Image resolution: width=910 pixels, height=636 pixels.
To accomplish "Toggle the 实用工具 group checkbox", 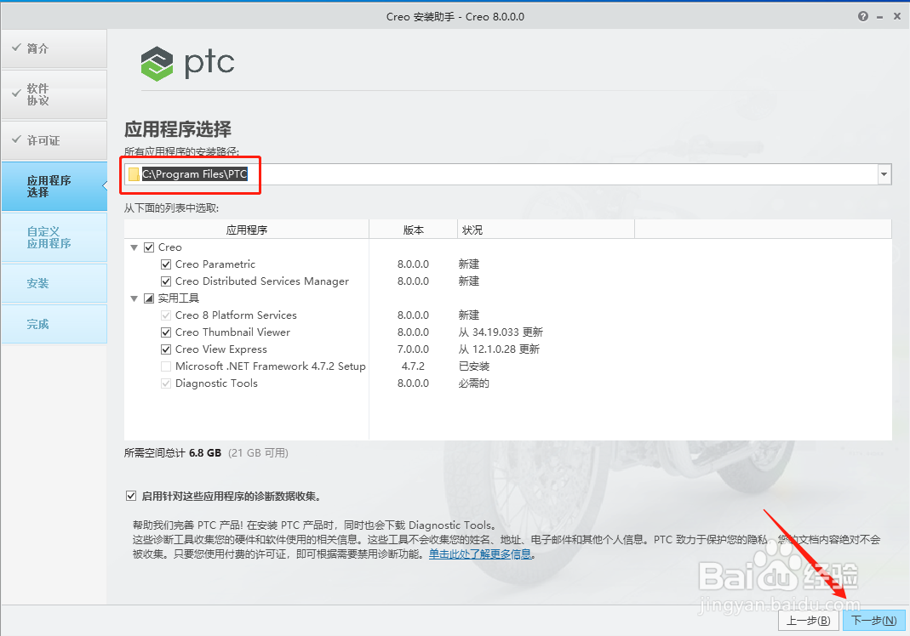I will [149, 298].
